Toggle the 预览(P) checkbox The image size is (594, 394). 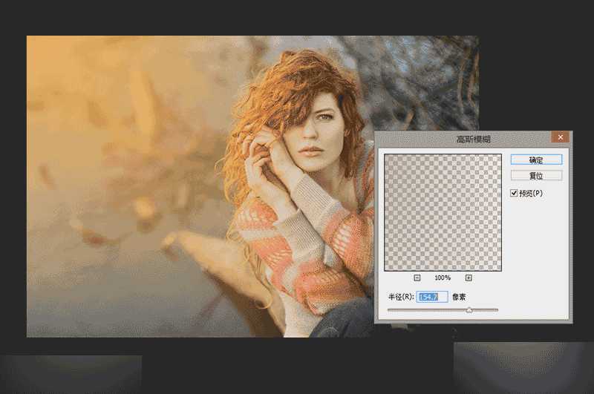coord(514,193)
